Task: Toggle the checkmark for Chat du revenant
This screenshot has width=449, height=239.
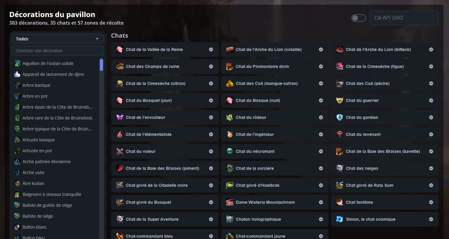Action: 431,134
